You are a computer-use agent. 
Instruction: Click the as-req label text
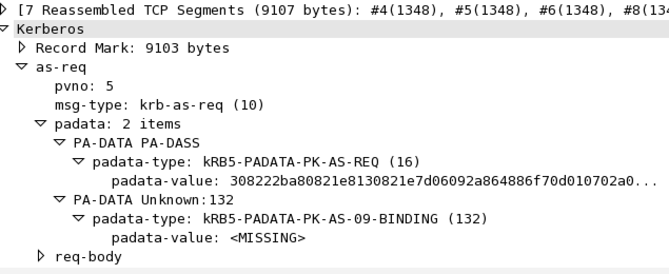[x=61, y=67]
